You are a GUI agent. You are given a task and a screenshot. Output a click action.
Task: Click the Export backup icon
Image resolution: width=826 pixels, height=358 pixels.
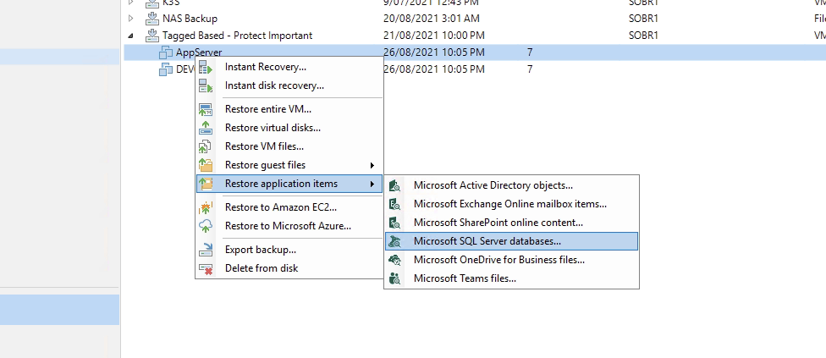[x=206, y=250]
